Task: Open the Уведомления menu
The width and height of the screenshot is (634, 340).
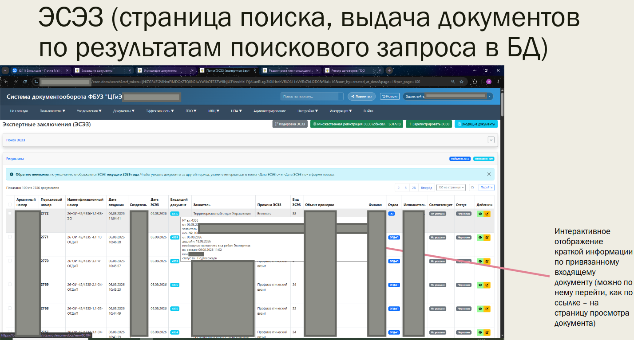Action: [x=89, y=111]
